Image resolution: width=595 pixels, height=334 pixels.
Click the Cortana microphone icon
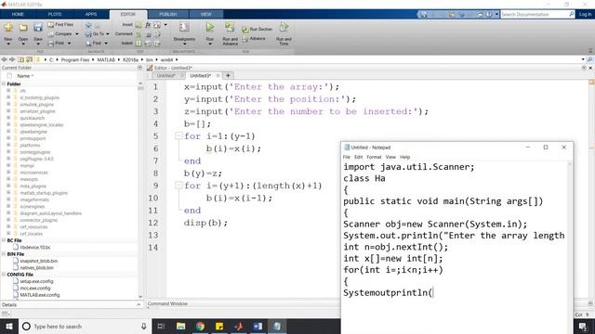(144, 326)
